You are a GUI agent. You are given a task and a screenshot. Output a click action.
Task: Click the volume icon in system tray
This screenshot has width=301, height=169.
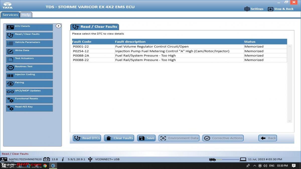(x=265, y=165)
